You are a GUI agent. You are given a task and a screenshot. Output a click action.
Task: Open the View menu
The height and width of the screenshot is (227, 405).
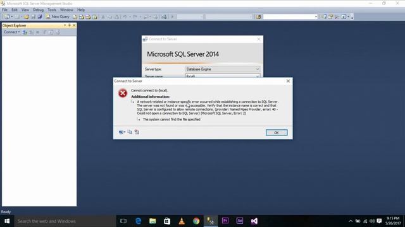(25, 10)
